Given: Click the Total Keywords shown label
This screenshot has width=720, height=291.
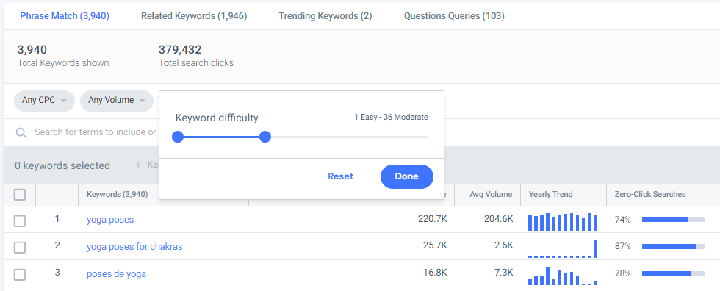Looking at the screenshot, I should (x=63, y=63).
